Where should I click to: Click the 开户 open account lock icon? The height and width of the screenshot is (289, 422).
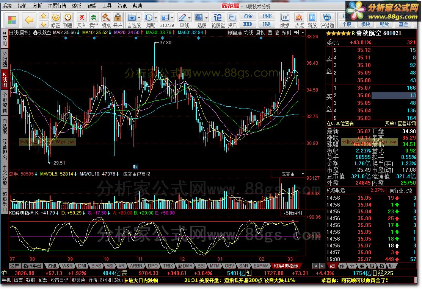118,20
